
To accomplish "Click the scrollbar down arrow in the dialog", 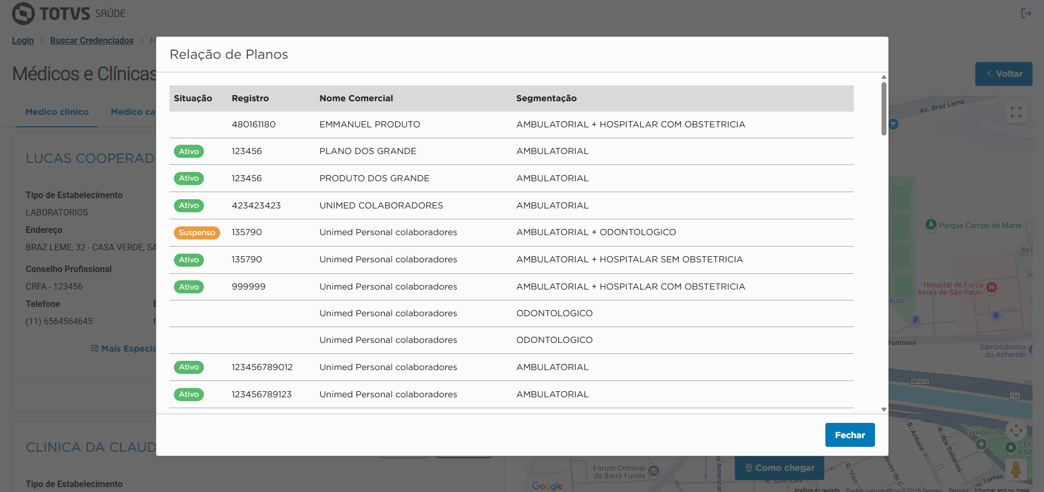I will (x=884, y=409).
